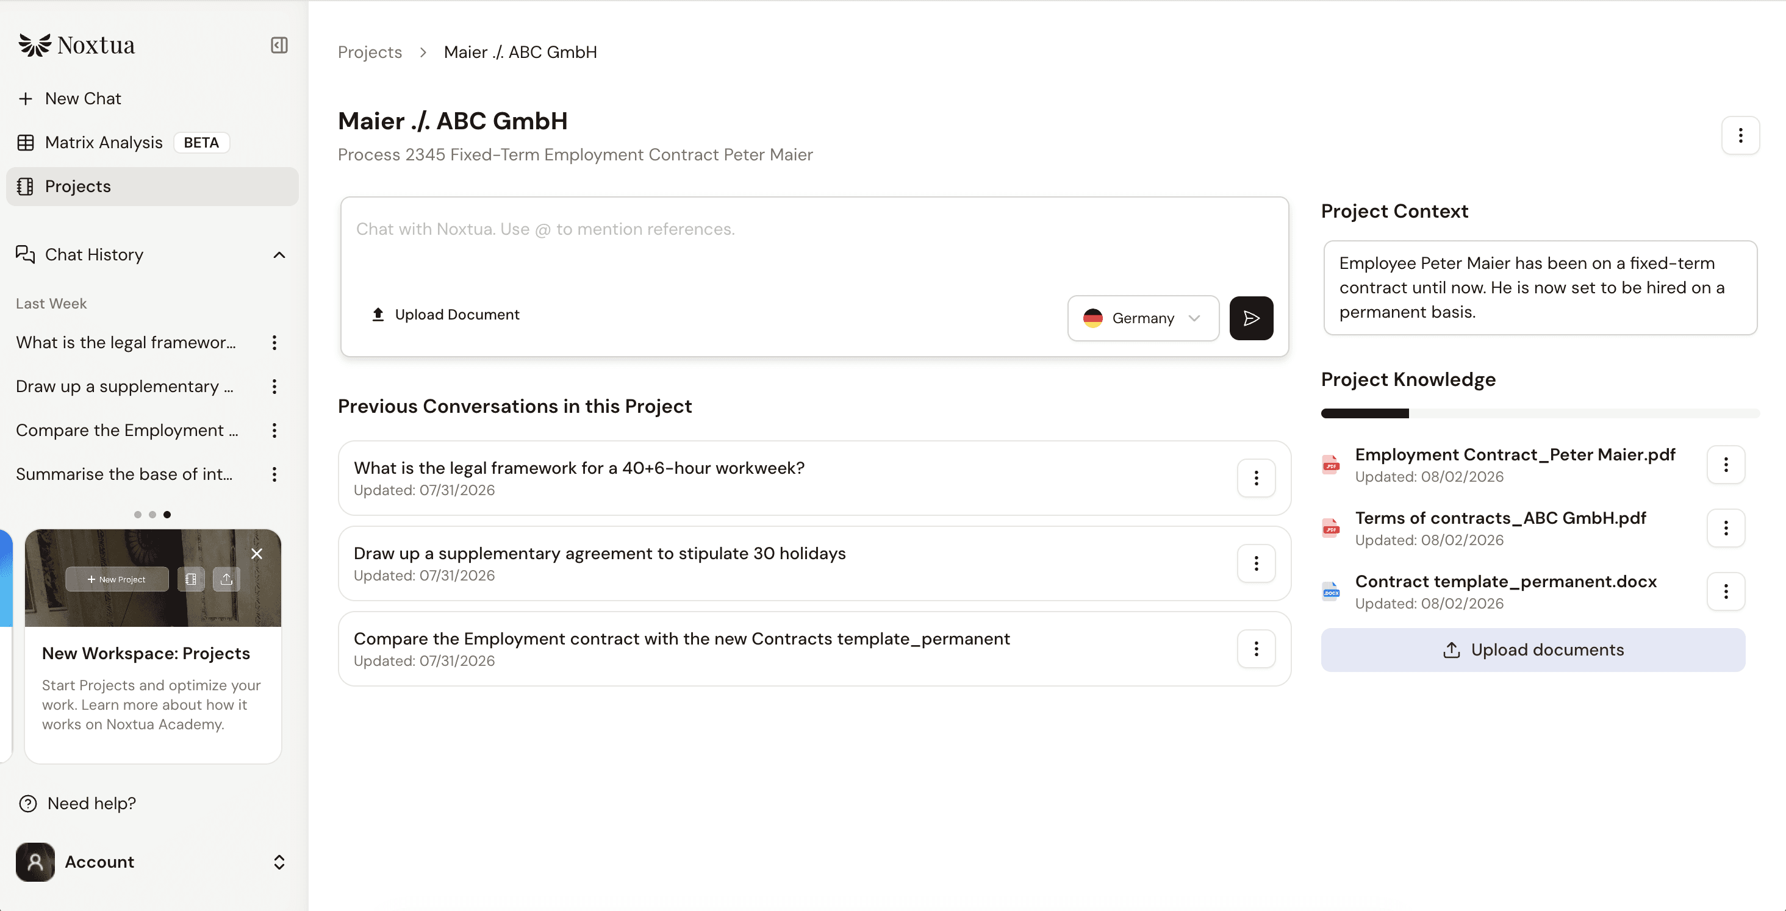Viewport: 1786px width, 911px height.
Task: Open options for Contract template_permanent.docx
Action: [x=1726, y=591]
